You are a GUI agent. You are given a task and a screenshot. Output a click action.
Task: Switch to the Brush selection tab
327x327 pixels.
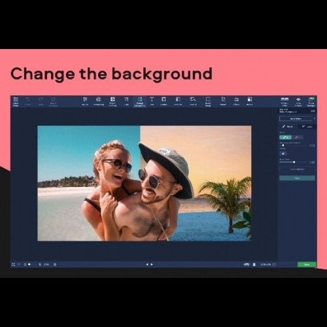point(287,126)
